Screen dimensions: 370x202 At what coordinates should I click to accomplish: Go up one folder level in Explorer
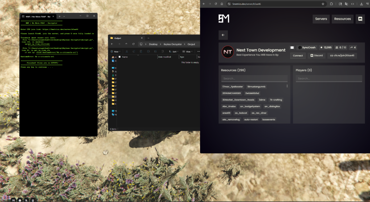click(126, 44)
